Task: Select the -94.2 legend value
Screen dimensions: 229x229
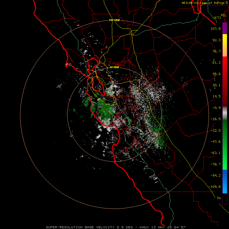Action: coord(216,176)
